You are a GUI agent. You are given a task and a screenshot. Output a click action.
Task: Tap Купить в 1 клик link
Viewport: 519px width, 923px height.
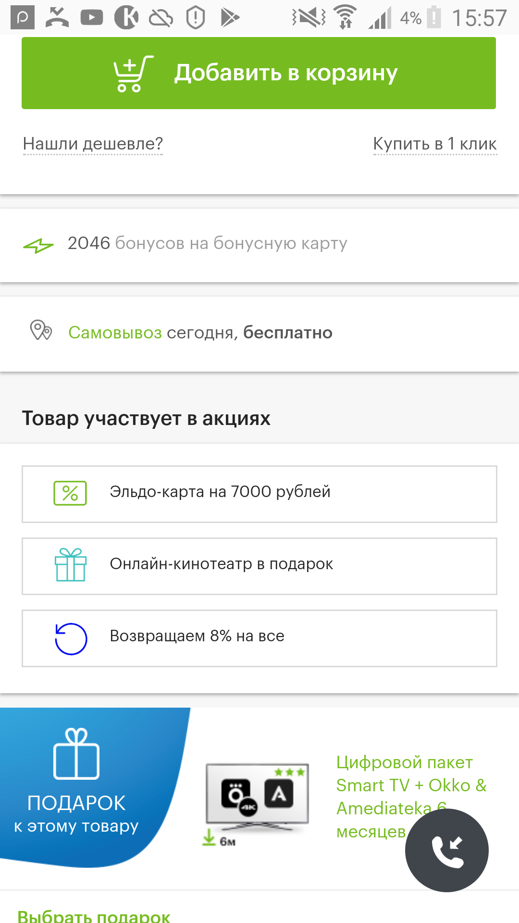pos(434,144)
